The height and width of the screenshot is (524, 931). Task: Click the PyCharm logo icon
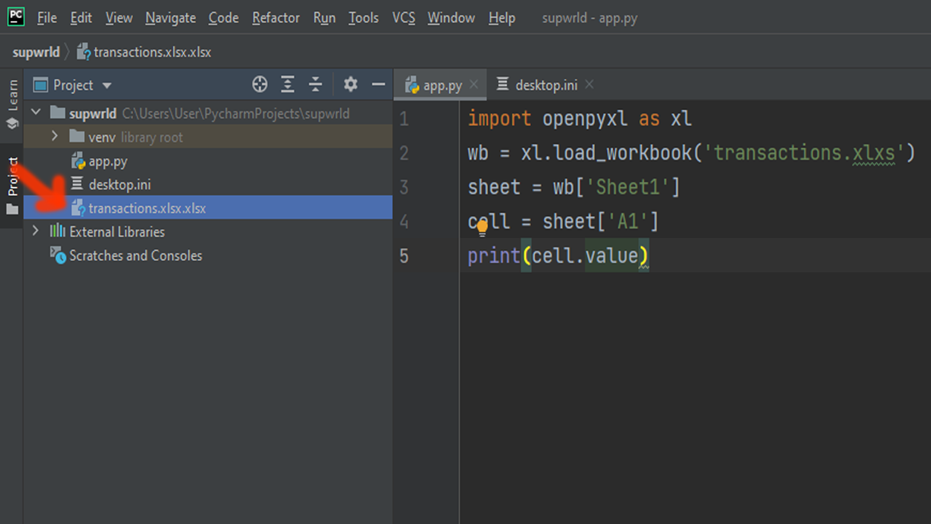16,17
